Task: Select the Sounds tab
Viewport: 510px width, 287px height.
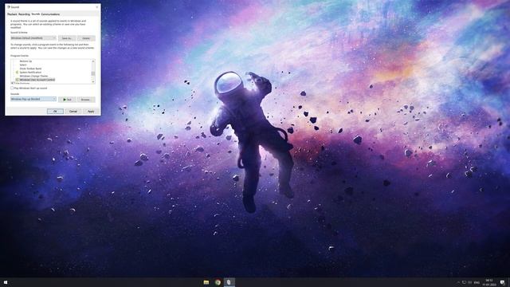Action: click(x=35, y=14)
